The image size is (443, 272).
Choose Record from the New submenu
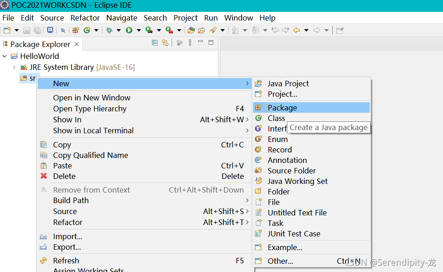coord(311,150)
